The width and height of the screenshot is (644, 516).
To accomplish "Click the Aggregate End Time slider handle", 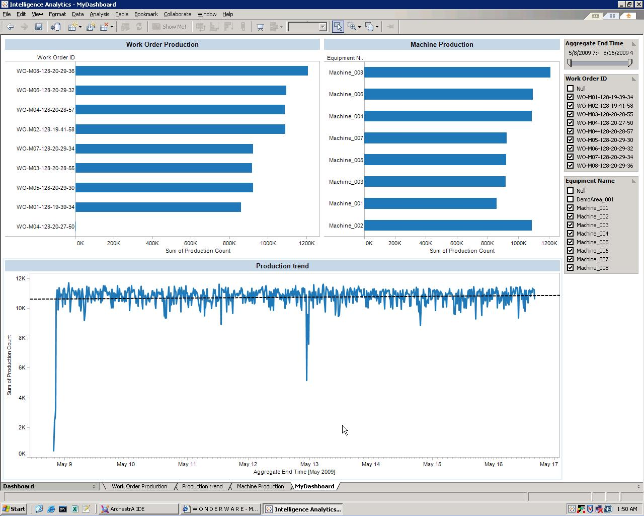I will pos(570,62).
